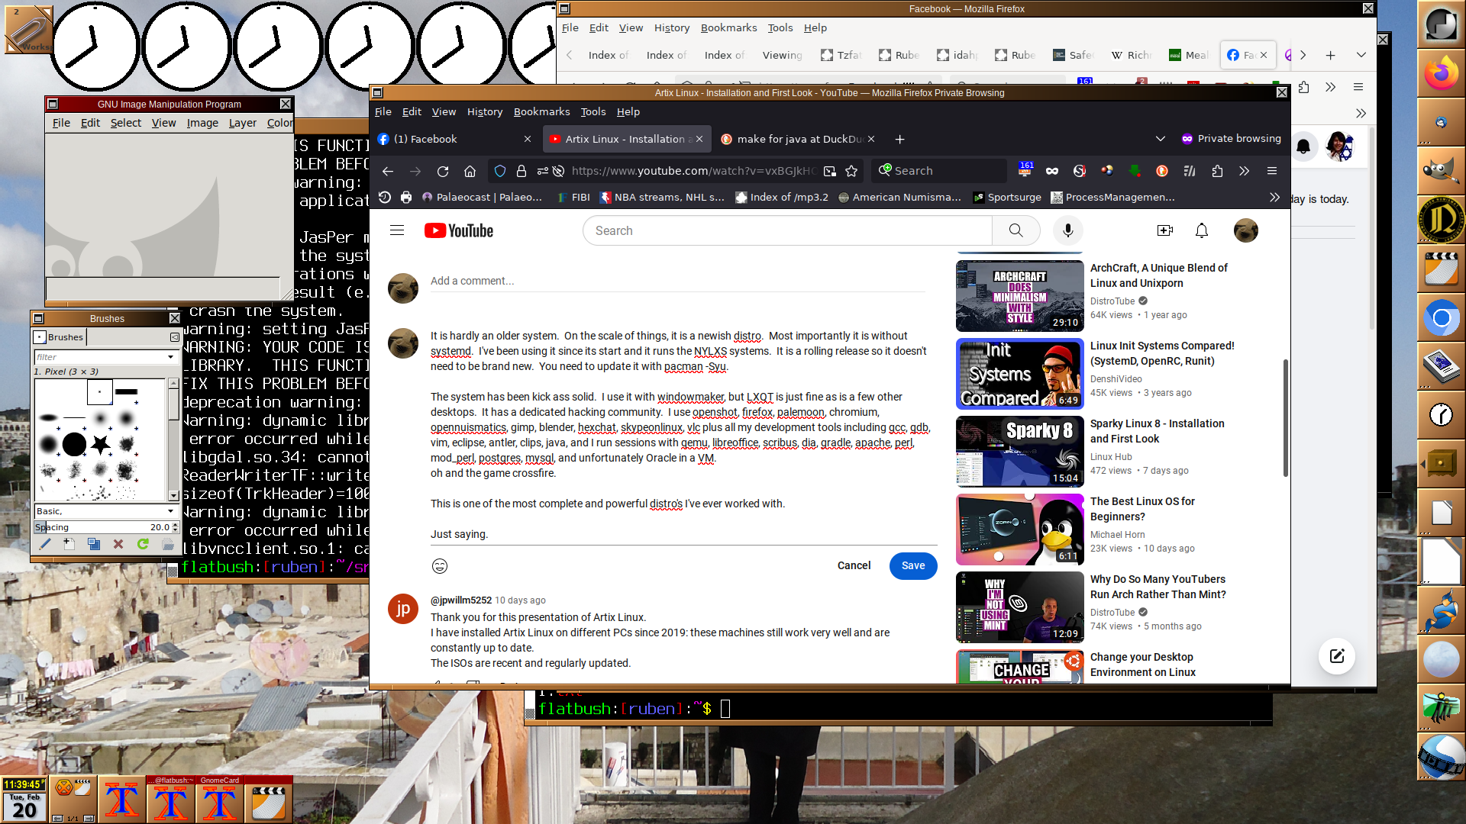The image size is (1466, 824).
Task: Click the voice search microphone icon
Action: pos(1067,230)
